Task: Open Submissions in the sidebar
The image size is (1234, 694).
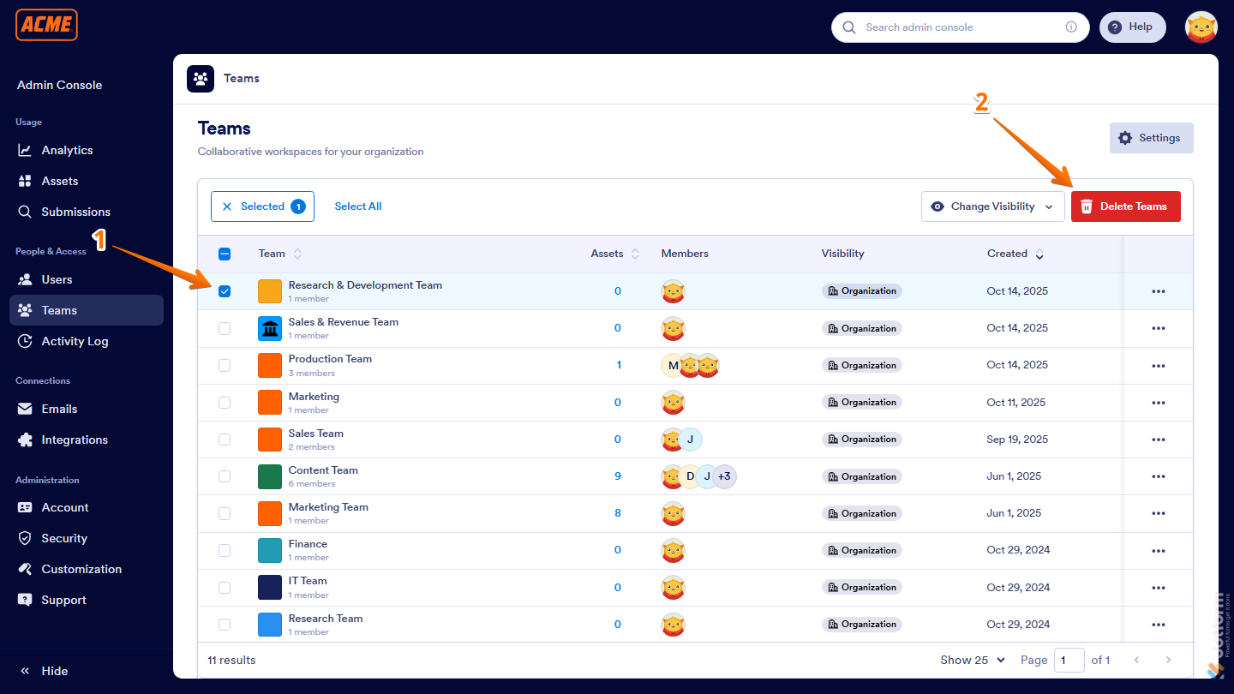Action: [87, 212]
